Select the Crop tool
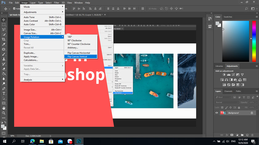The width and height of the screenshot is (259, 145). pos(4,40)
